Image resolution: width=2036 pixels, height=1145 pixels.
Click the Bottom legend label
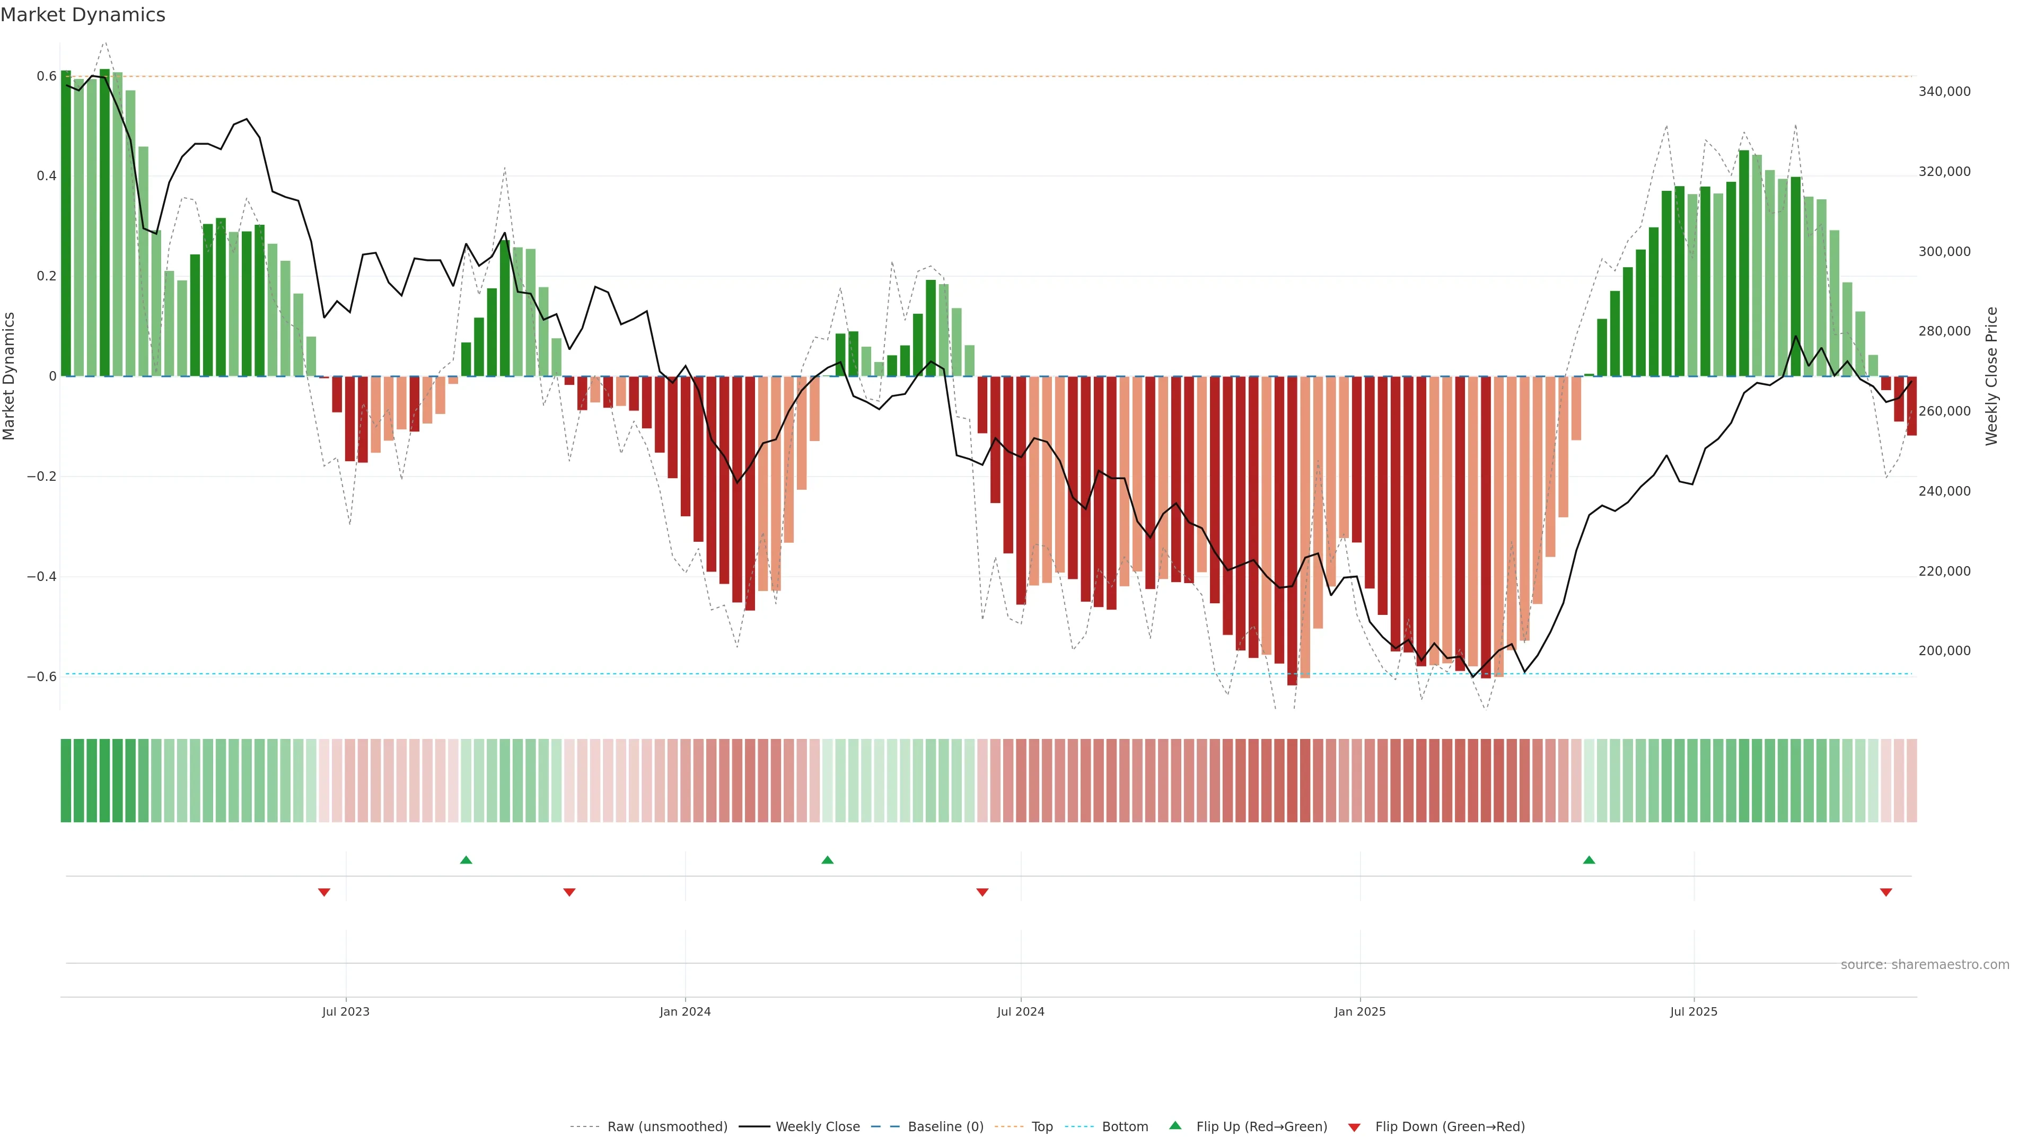(1125, 1127)
